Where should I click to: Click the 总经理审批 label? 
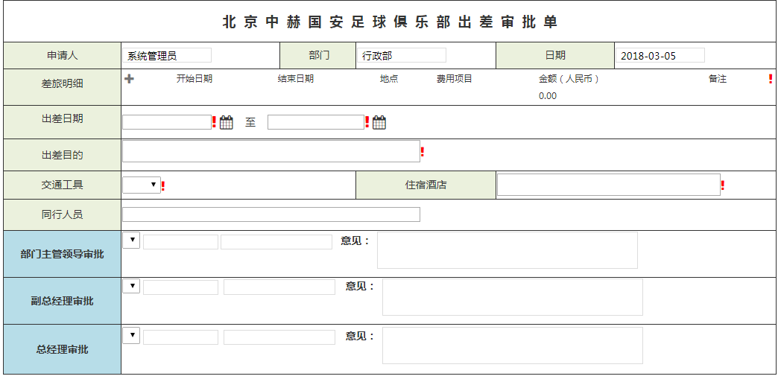63,349
